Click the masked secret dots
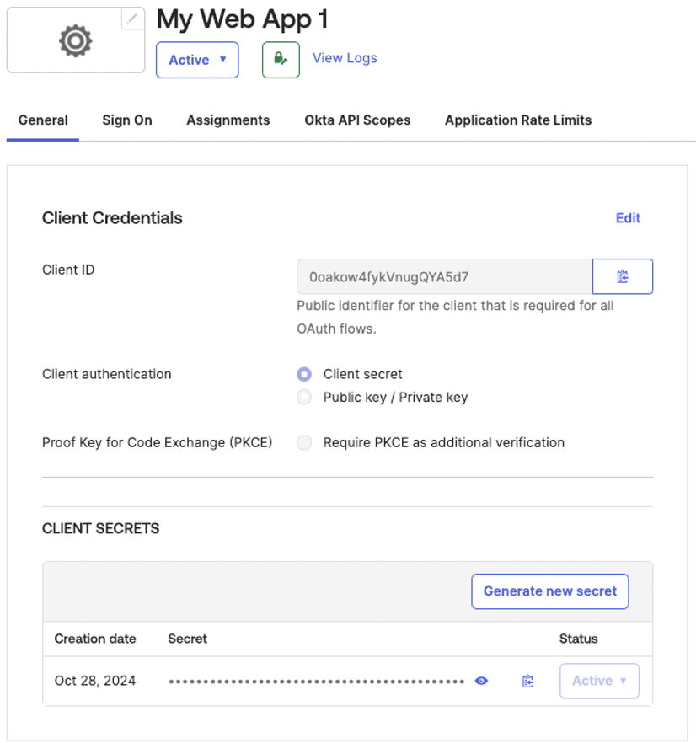The image size is (696, 743). 317,682
